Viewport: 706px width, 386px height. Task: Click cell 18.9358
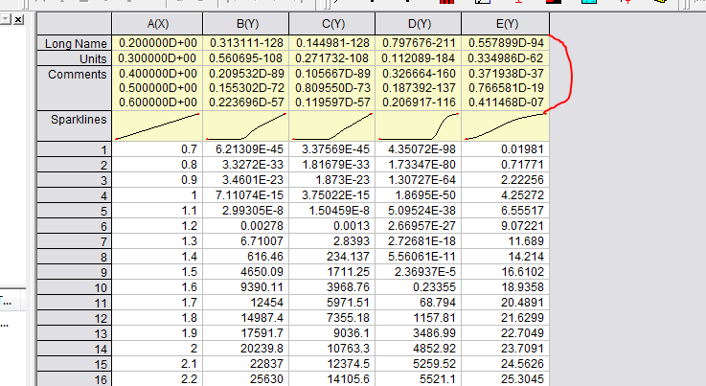(x=505, y=287)
